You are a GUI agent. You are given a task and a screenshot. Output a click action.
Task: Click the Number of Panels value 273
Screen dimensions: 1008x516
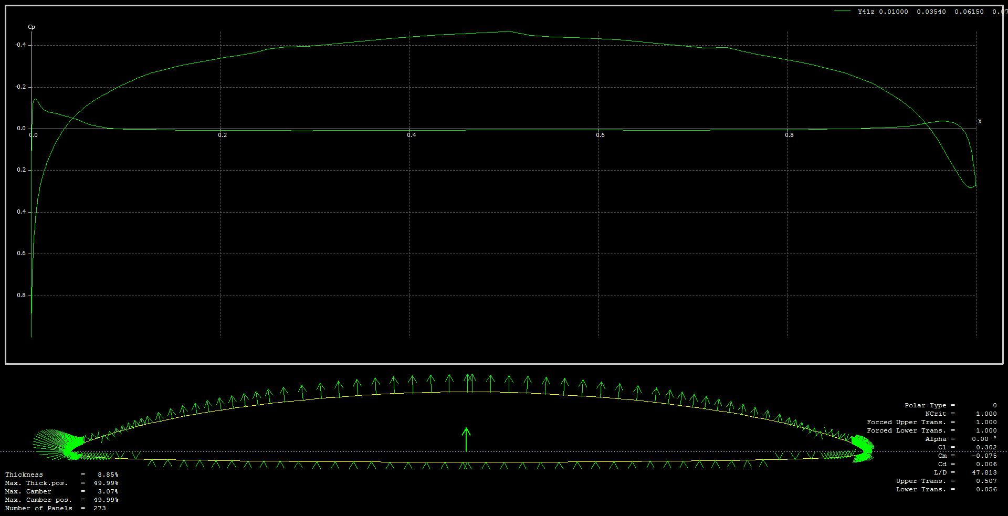coord(99,508)
